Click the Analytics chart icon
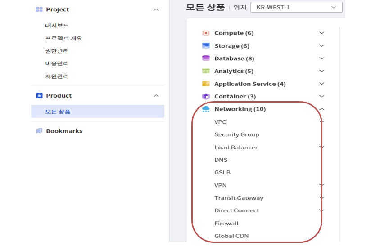Screen dimensions: 380x246 [x=206, y=71]
